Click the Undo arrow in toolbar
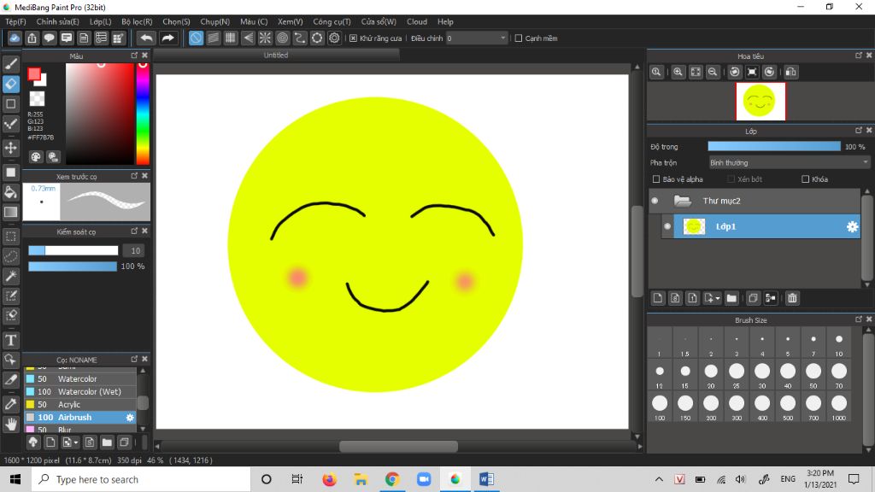875x492 pixels. click(146, 38)
